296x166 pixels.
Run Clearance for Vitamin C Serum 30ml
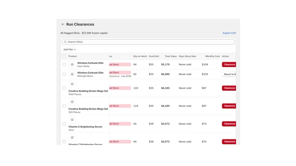229,124
